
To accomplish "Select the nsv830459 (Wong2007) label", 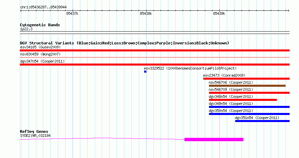I will point(40,54).
